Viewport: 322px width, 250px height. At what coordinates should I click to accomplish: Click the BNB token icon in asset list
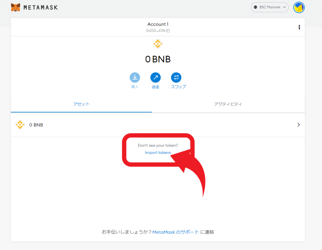[x=20, y=125]
